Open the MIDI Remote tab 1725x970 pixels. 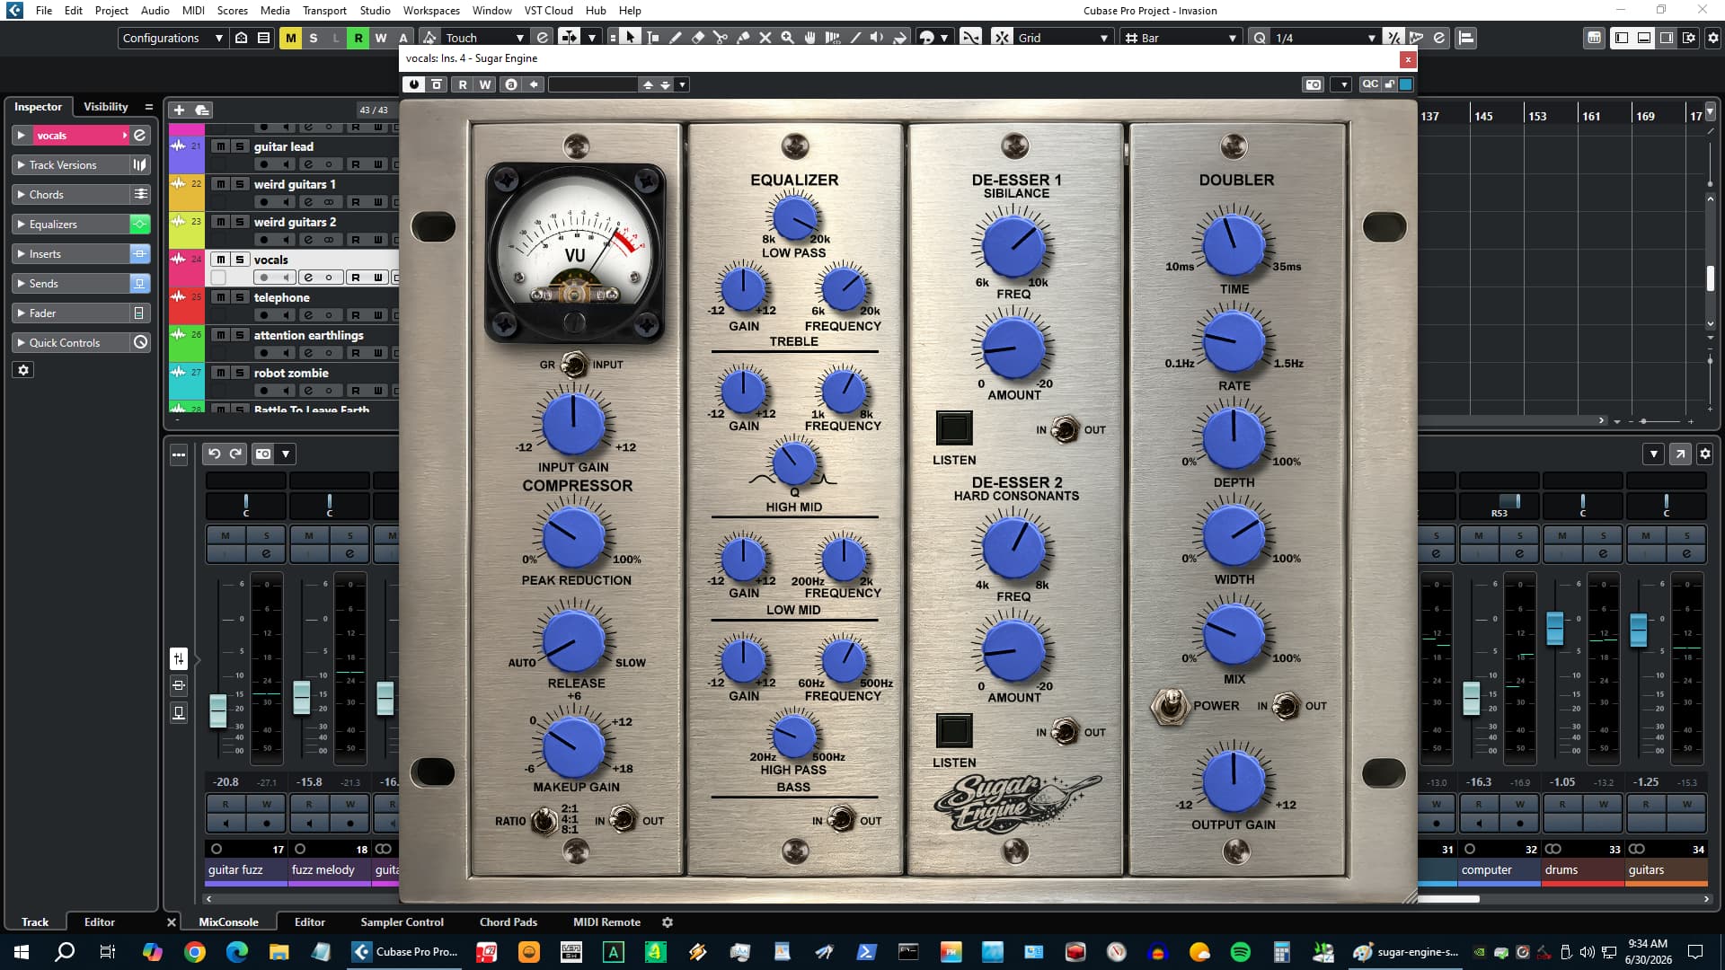point(606,922)
